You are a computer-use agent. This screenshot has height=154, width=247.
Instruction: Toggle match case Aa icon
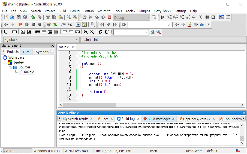(x=202, y=25)
